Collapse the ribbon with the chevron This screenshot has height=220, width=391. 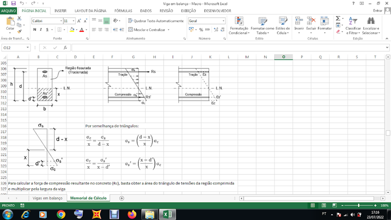click(387, 39)
